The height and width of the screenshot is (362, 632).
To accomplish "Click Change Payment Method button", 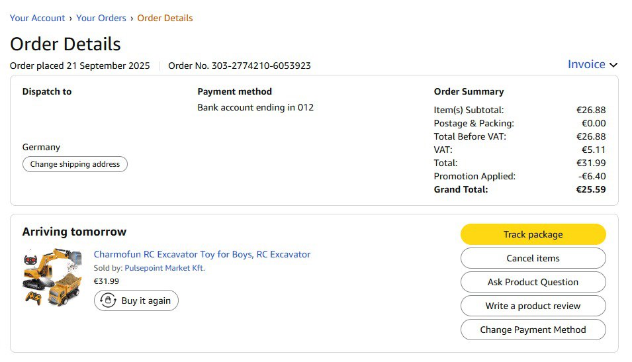I will coord(533,330).
